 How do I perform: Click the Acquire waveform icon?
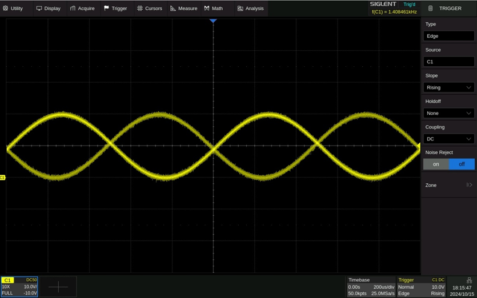click(73, 9)
